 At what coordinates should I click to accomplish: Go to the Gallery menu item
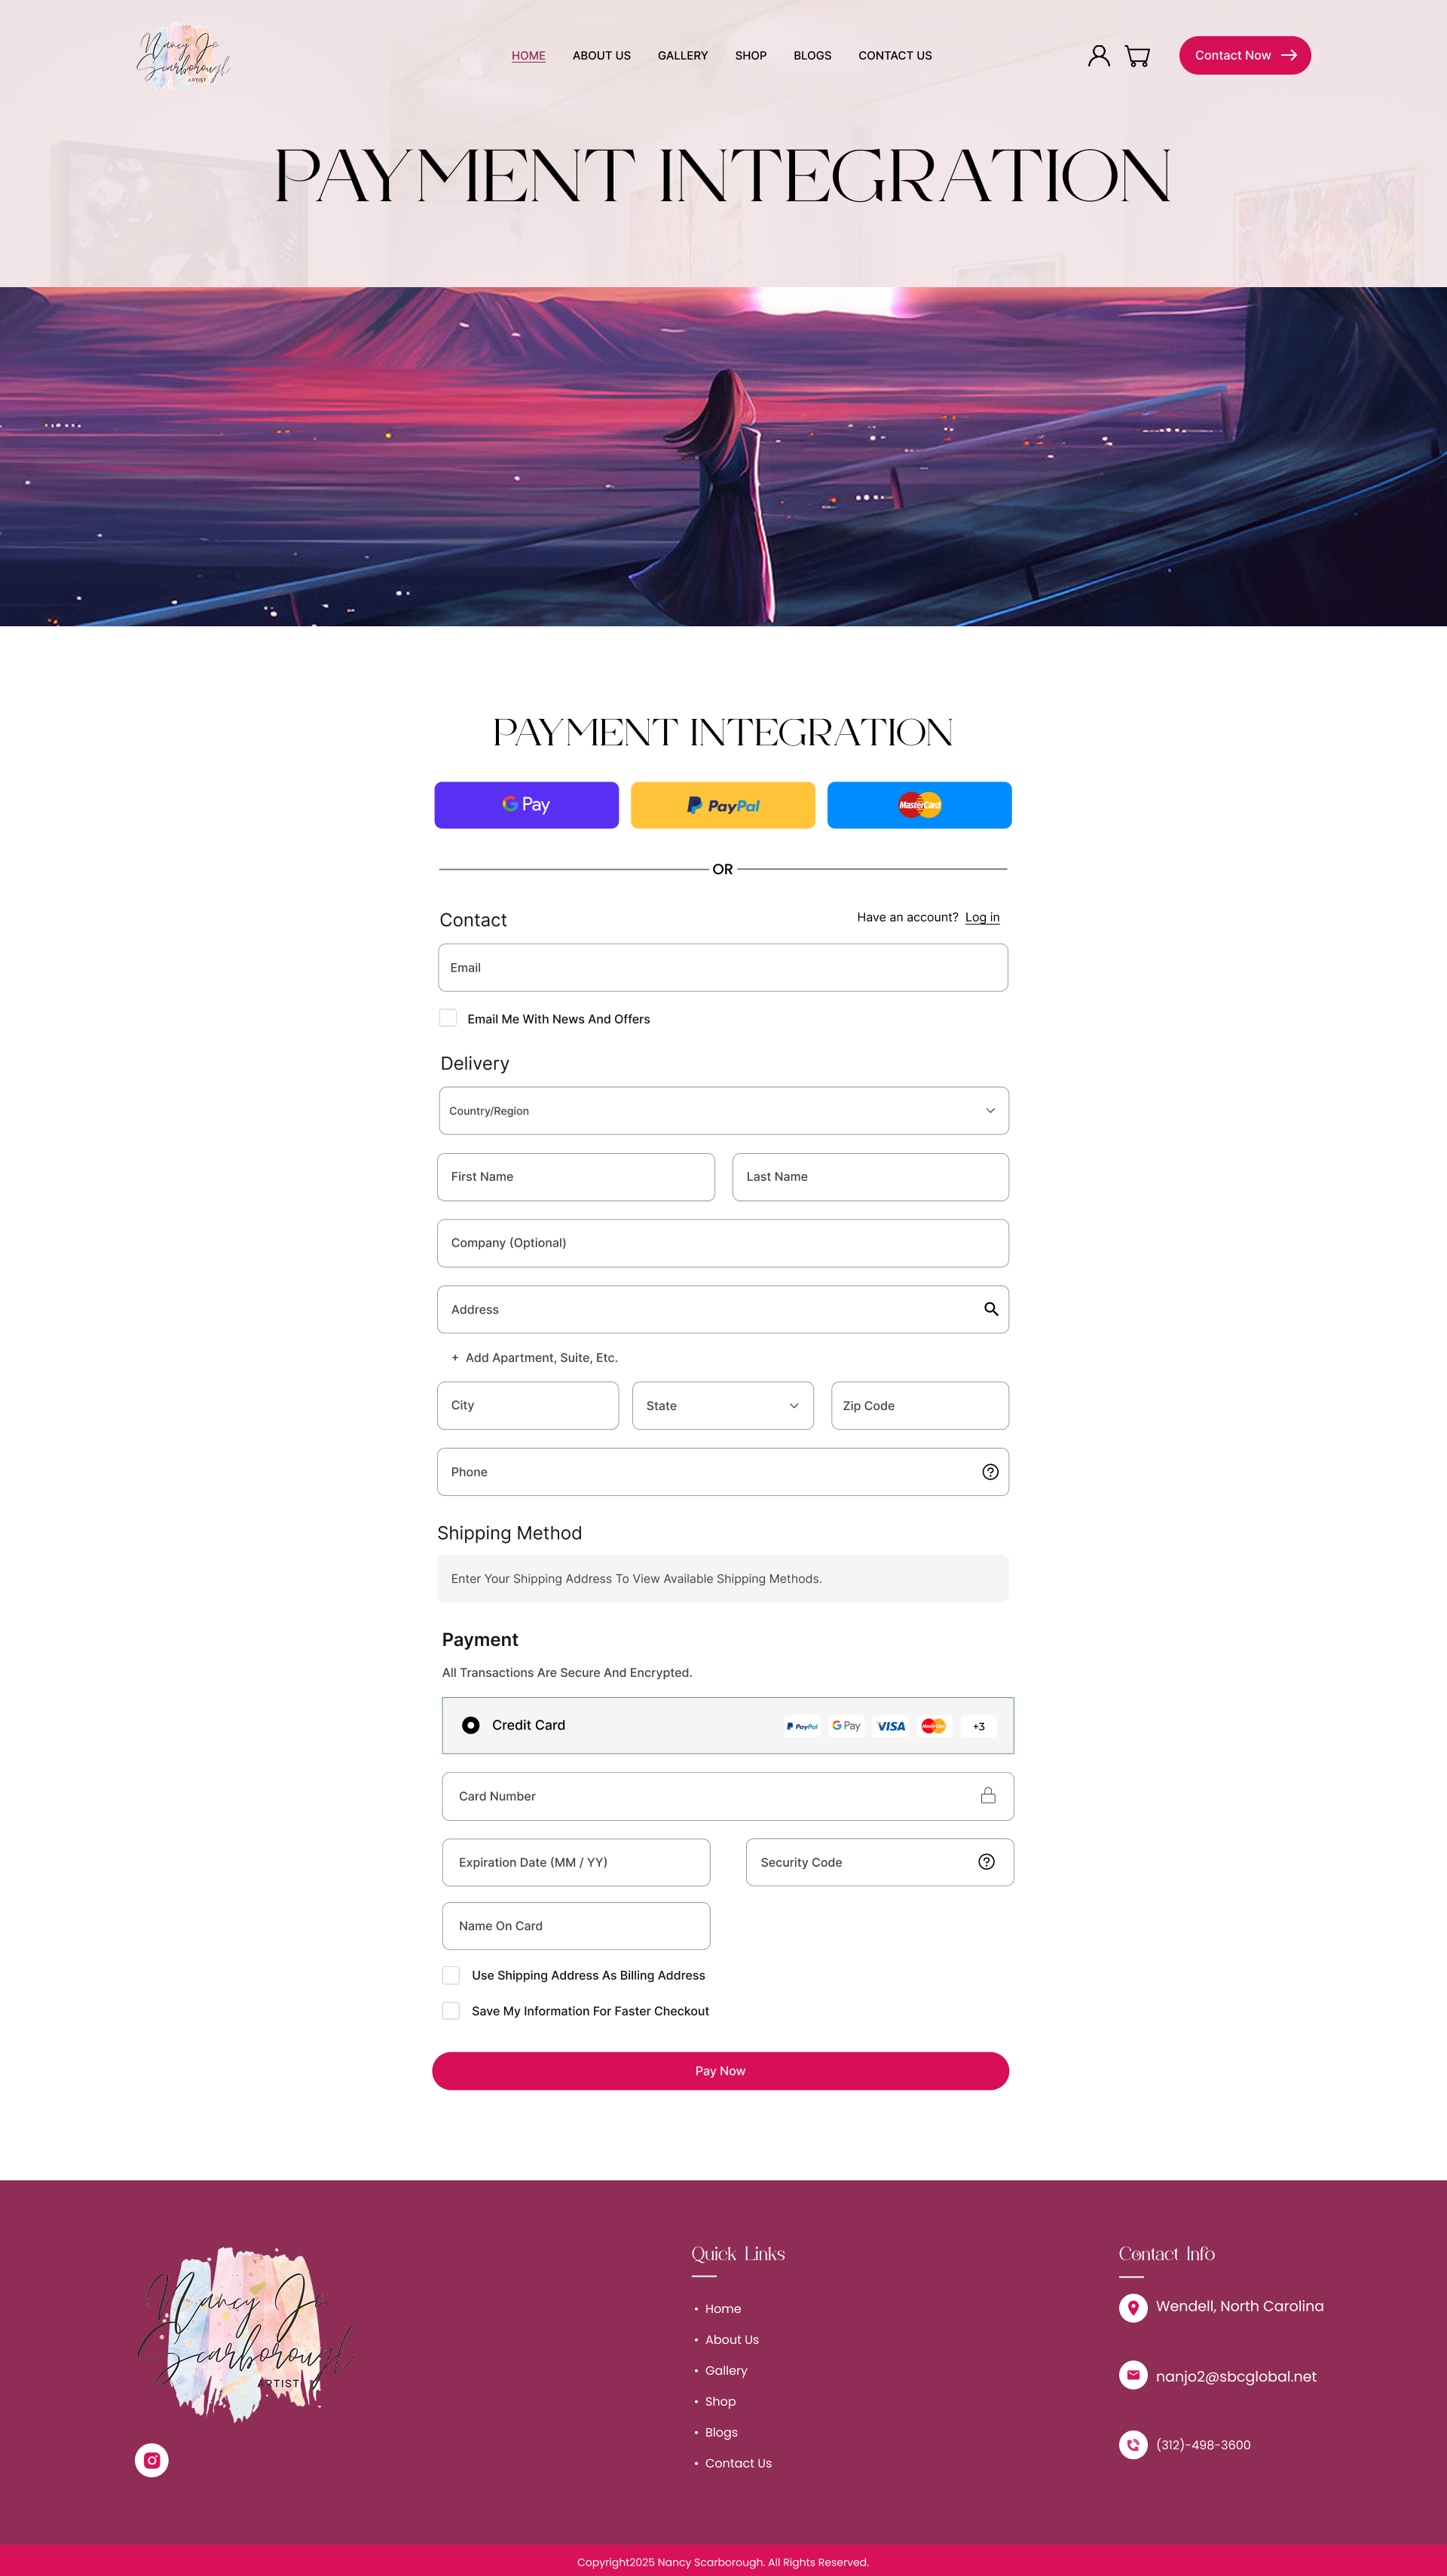(682, 56)
